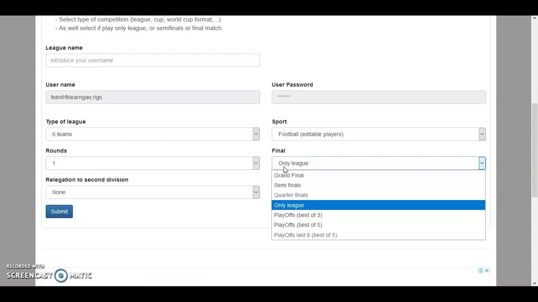Click the Sport dropdown arrow

[x=482, y=134]
